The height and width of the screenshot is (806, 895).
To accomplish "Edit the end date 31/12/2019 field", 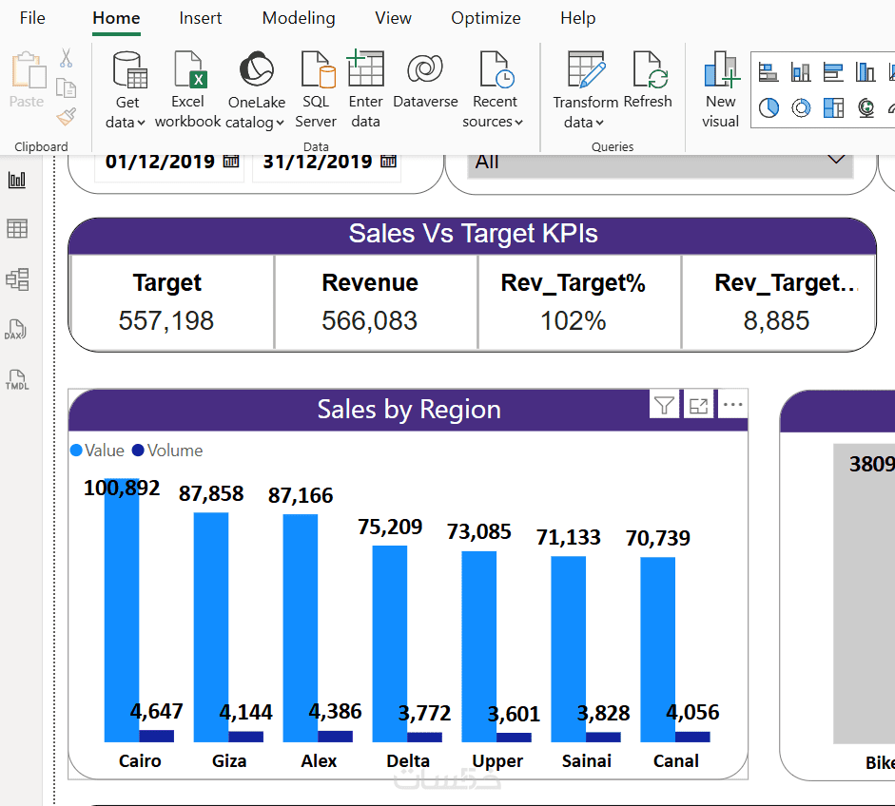I will tap(318, 162).
